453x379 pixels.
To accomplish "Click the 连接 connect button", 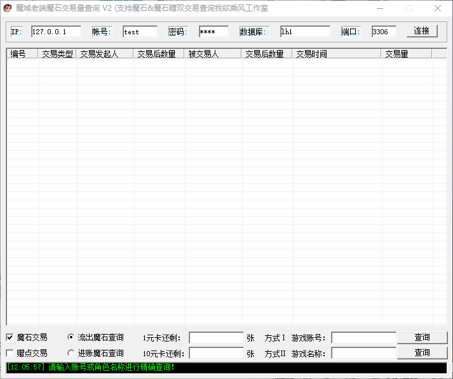I will [422, 31].
